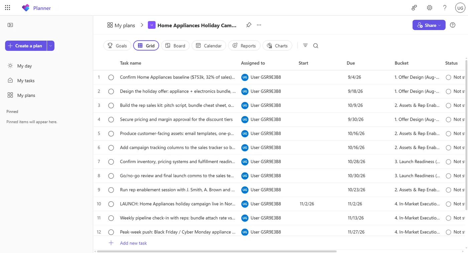Screen dimensions: 468x253
Task: Open the Reports view tab
Action: click(244, 46)
